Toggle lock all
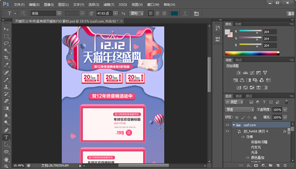This screenshot has width=296, height=169. tap(255, 118)
